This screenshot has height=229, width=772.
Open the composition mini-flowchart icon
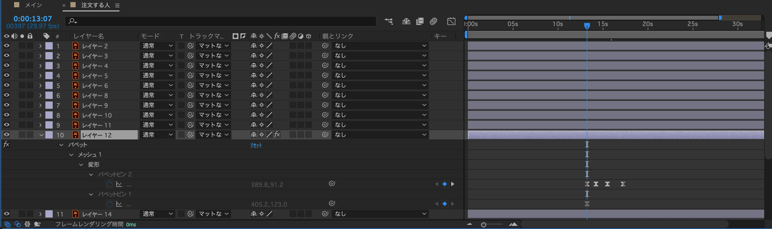pyautogui.click(x=389, y=21)
